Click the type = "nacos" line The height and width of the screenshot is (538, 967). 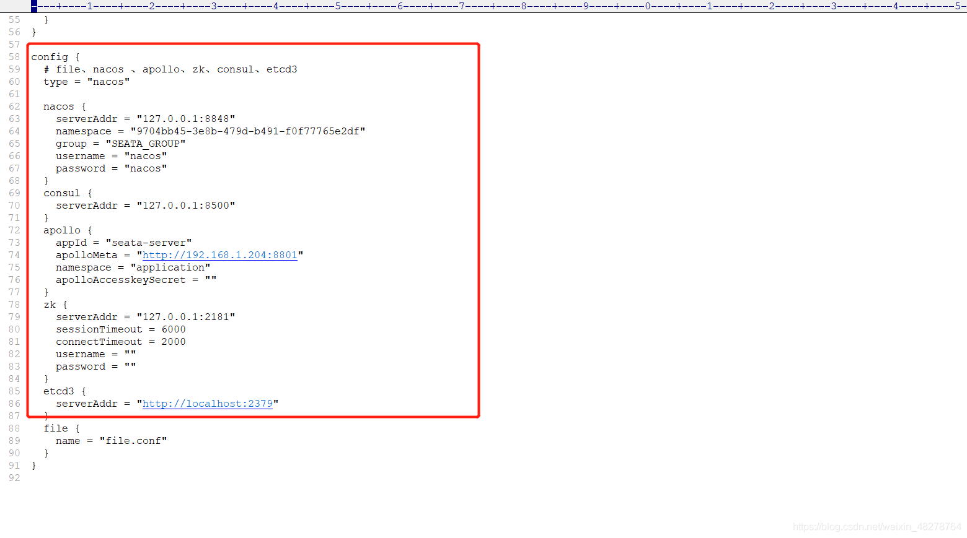[87, 82]
